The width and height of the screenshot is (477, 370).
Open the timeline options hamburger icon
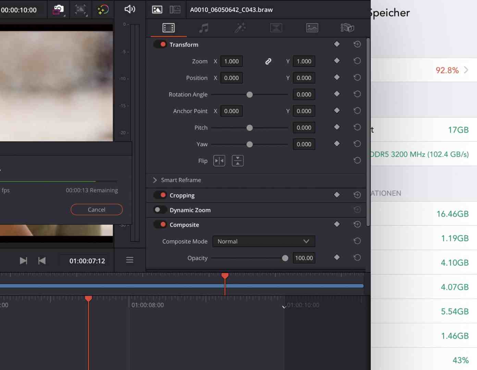tap(130, 260)
